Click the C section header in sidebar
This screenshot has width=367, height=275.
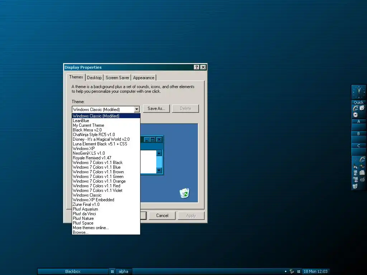[x=358, y=146]
